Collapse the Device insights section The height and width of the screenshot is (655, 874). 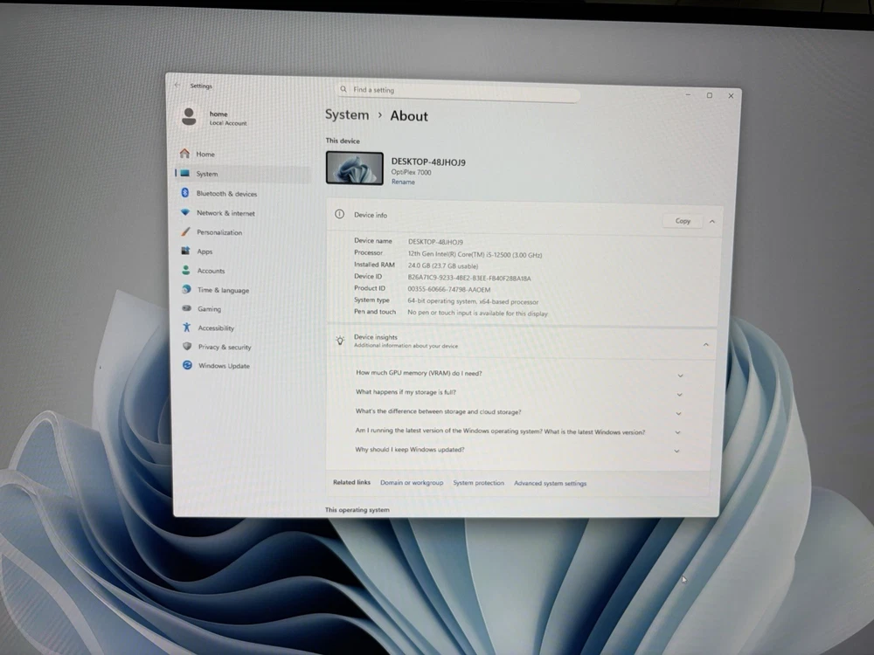(x=706, y=345)
